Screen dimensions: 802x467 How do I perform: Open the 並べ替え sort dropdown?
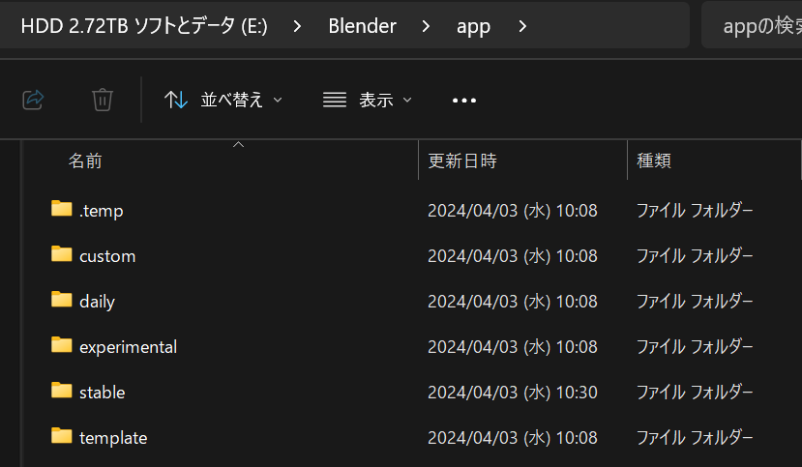[x=223, y=100]
